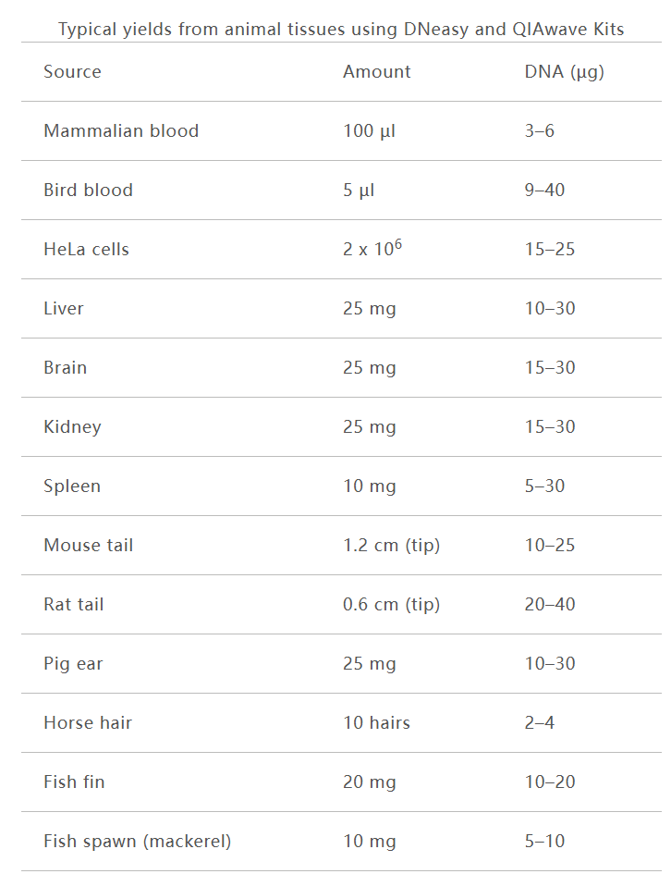Click the Mouse tail 1.2 cm (tip) amount
671x874 pixels.
[x=391, y=546]
